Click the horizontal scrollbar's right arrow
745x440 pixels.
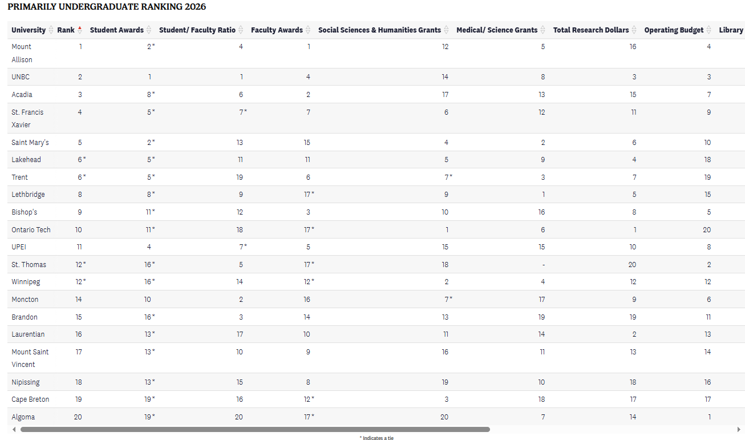(x=739, y=429)
